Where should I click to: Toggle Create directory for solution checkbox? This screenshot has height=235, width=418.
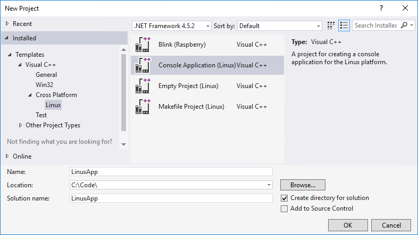point(284,198)
